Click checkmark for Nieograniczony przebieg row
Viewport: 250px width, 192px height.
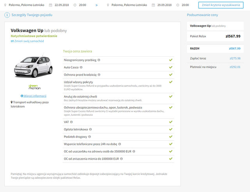(171, 60)
